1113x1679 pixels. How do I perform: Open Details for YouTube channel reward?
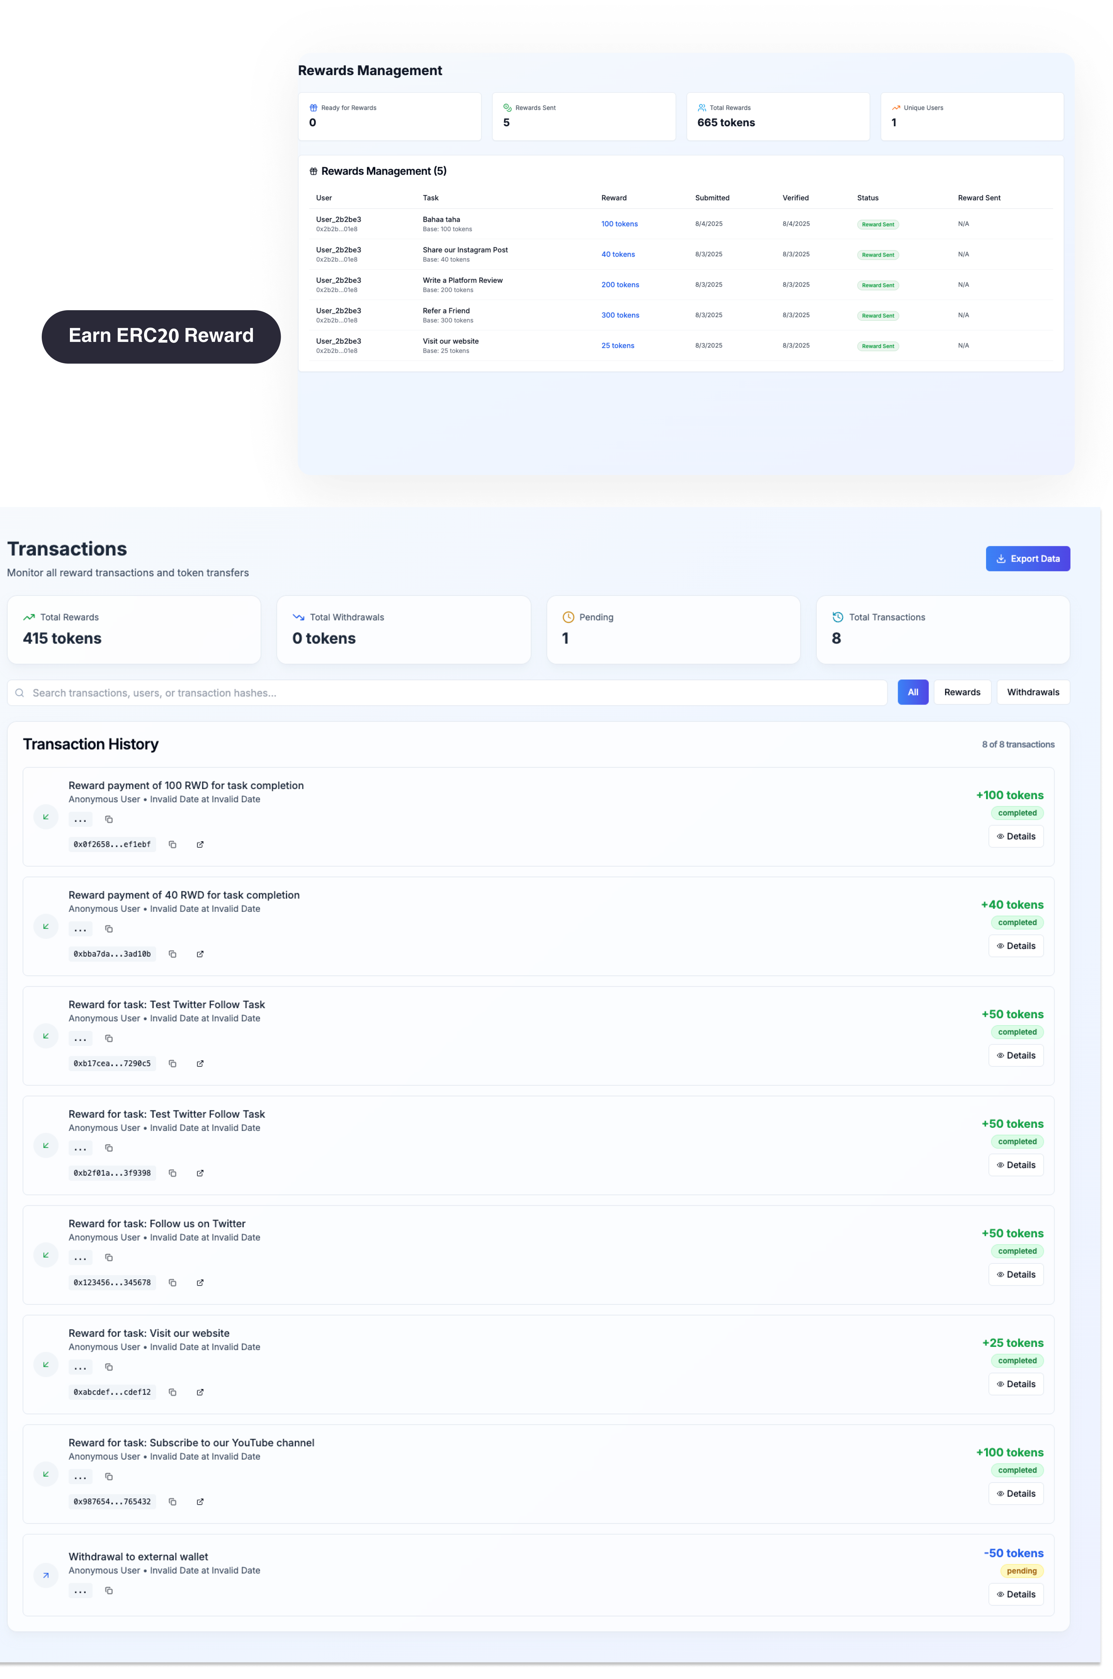(1016, 1493)
